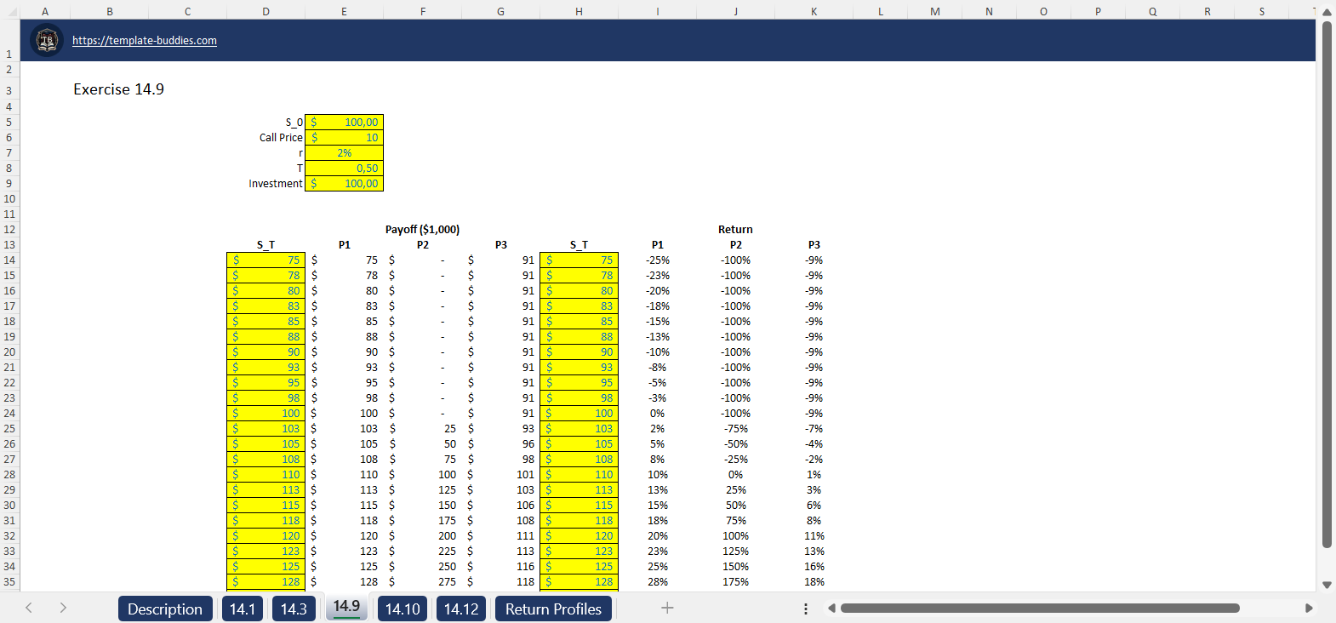Go to the 14.10 sheet tab
Image resolution: width=1336 pixels, height=623 pixels.
pos(403,609)
